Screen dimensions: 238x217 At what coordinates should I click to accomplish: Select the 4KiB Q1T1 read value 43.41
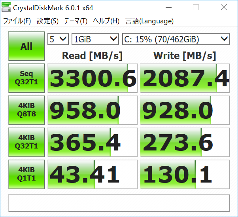point(93,174)
